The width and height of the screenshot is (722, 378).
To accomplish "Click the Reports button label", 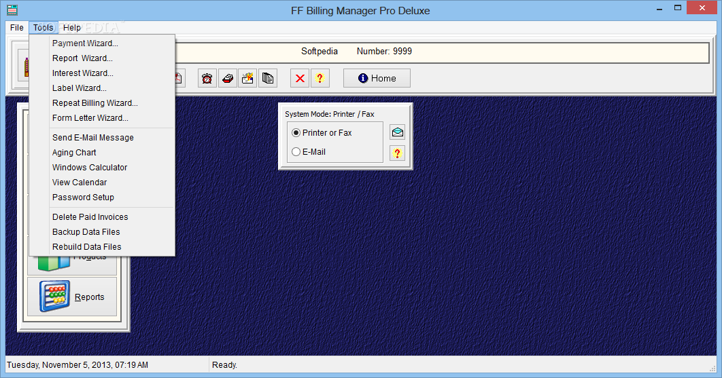I will point(89,297).
